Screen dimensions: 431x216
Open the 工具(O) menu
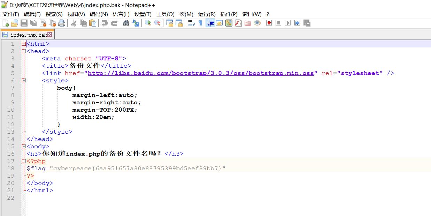pyautogui.click(x=165, y=14)
